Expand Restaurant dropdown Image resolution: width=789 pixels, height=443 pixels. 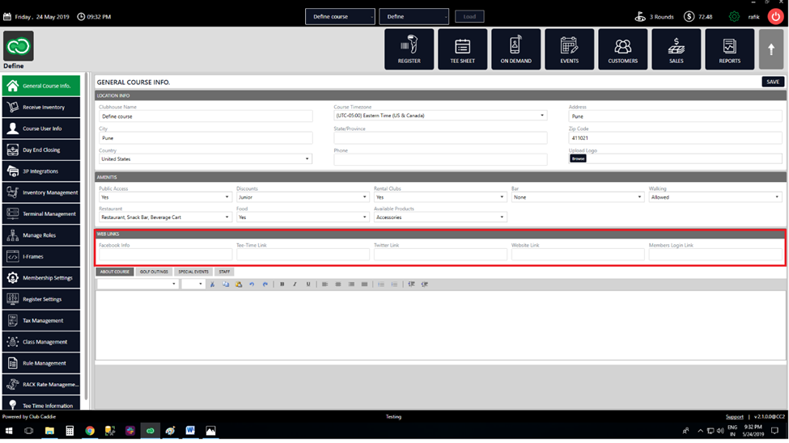coord(165,217)
